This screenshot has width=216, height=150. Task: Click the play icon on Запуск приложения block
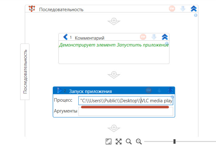[x=60, y=90]
